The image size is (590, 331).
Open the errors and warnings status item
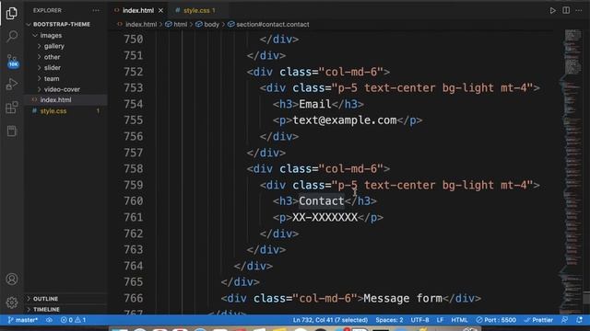(74, 320)
